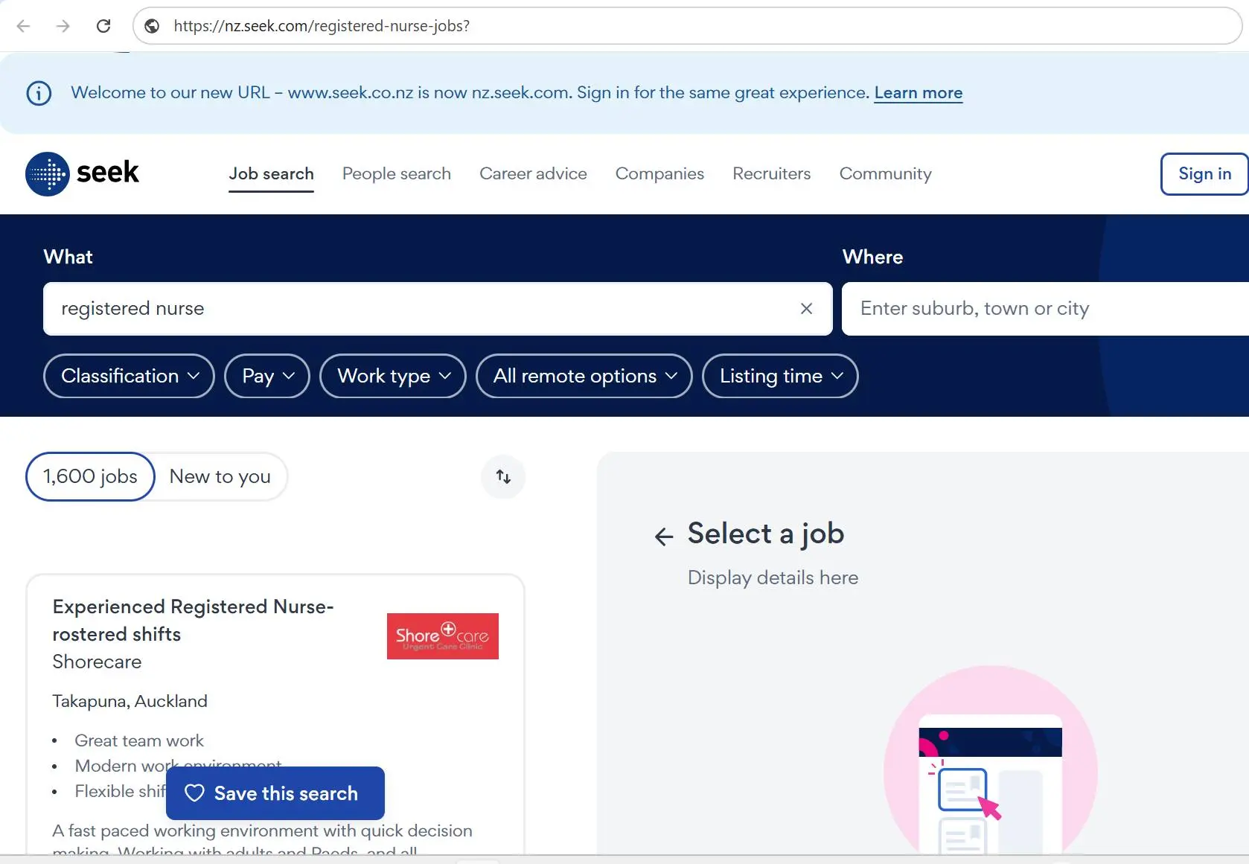Select the 1,600 jobs toggle
Image resolution: width=1249 pixels, height=864 pixels.
pyautogui.click(x=90, y=477)
